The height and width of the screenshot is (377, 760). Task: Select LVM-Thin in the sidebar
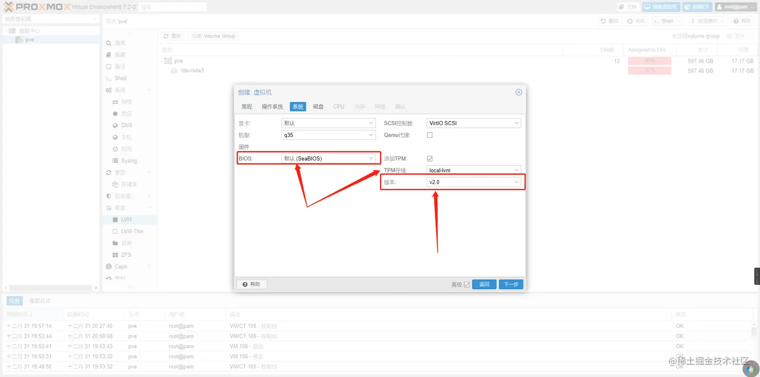tap(132, 231)
